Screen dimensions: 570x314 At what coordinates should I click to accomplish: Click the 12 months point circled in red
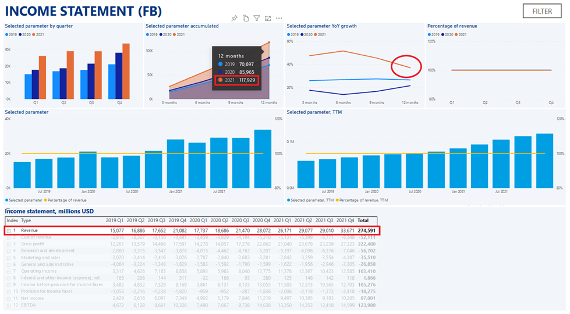(409, 67)
